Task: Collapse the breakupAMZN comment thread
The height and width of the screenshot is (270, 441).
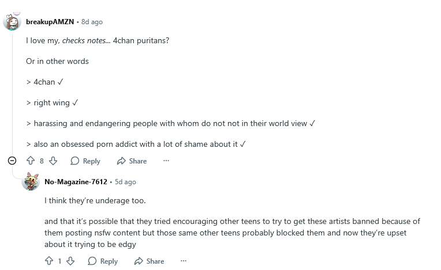Action: [x=13, y=161]
